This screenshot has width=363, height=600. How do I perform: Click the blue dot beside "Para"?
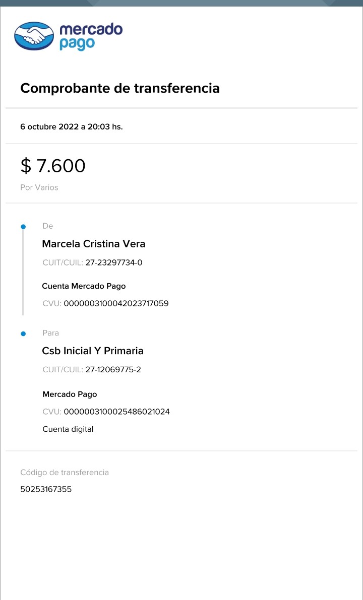click(23, 334)
